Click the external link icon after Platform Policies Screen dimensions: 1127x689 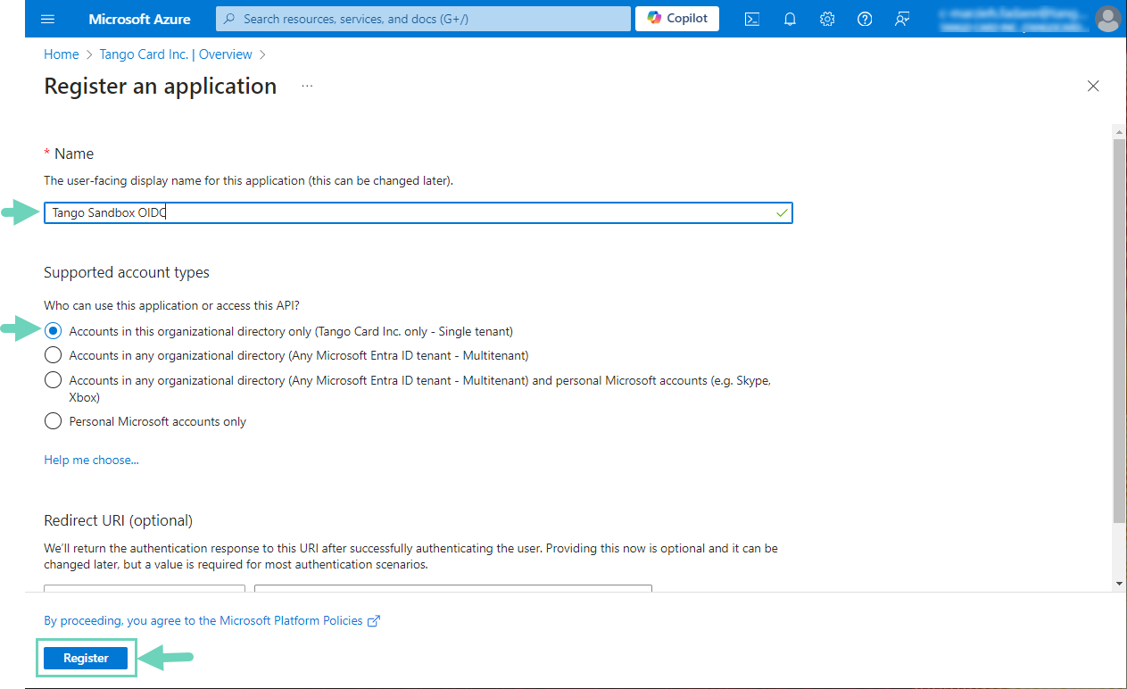click(x=374, y=621)
